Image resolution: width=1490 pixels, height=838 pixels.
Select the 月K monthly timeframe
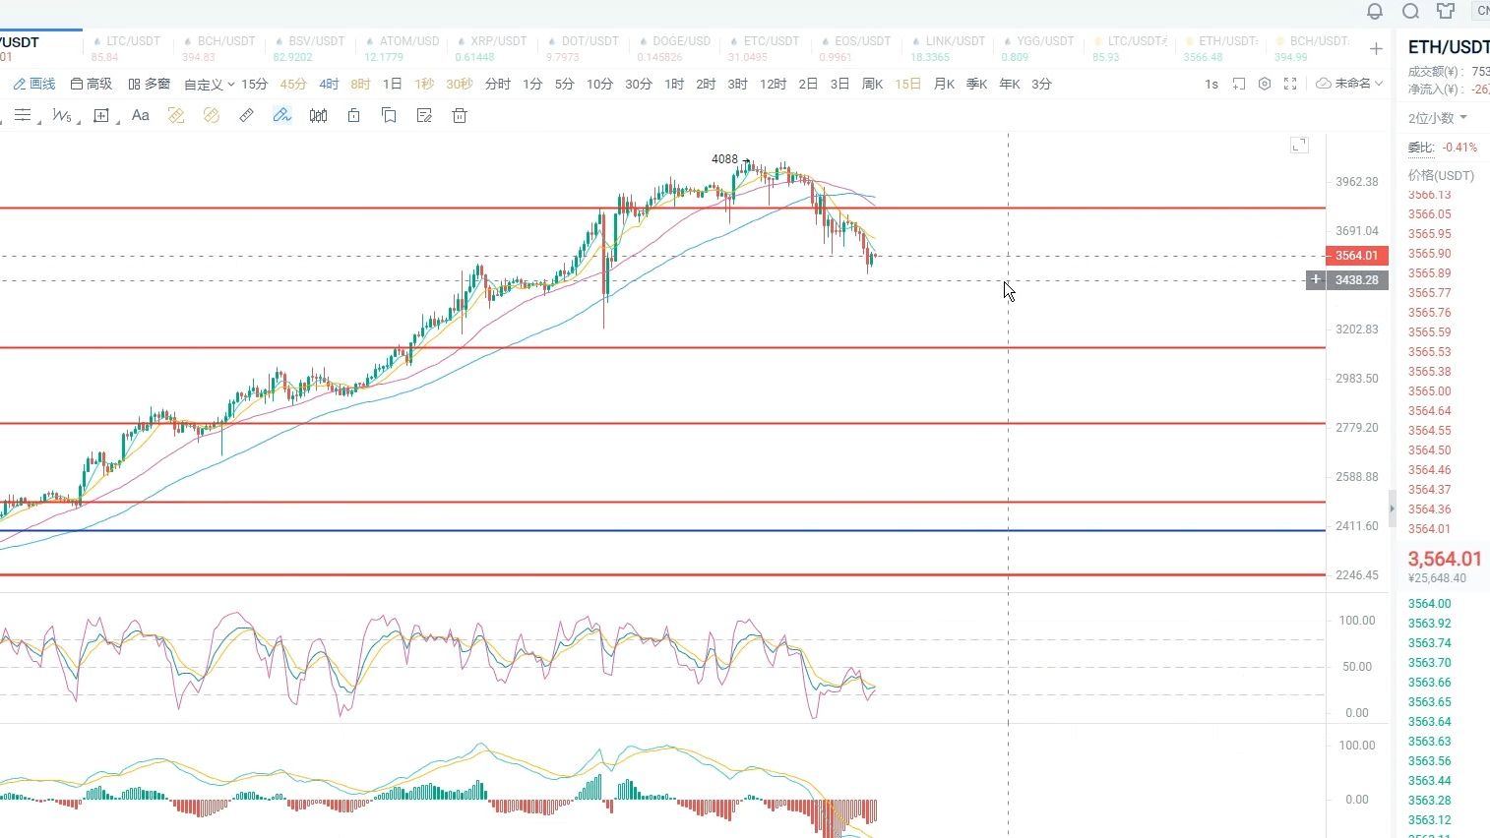tap(944, 85)
